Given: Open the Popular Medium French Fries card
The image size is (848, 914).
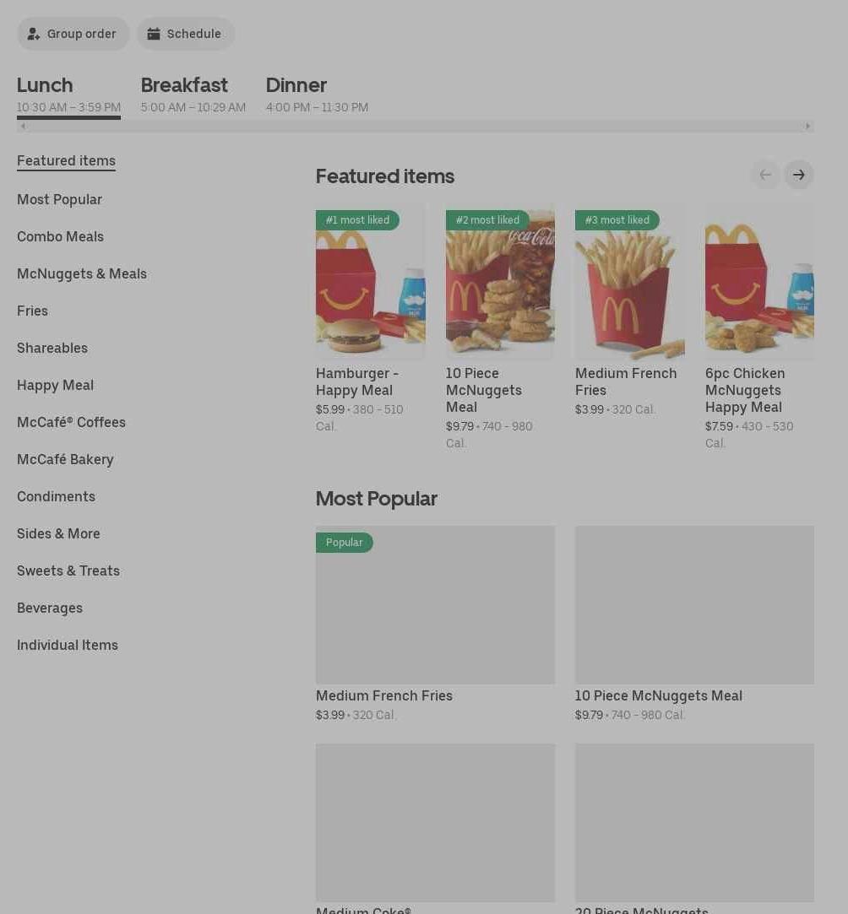Looking at the screenshot, I should [x=435, y=624].
